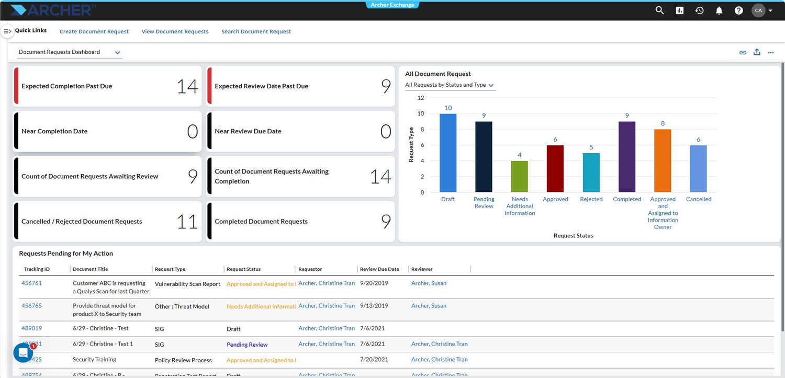This screenshot has height=378, width=785.
Task: Open Near Completion Date card
Action: (x=107, y=131)
